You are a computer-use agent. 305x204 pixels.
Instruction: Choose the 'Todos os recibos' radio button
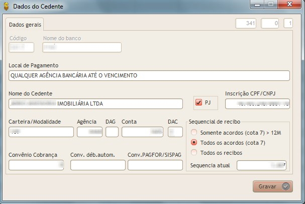click(194, 152)
